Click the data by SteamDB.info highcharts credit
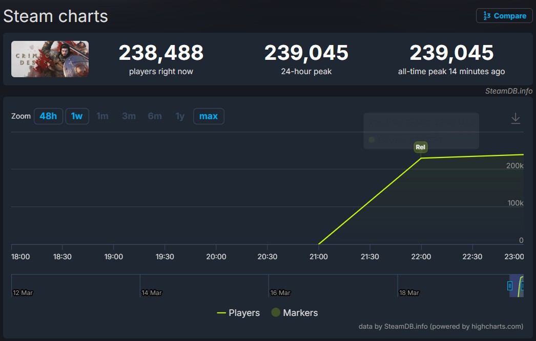This screenshot has width=536, height=341. 441,326
